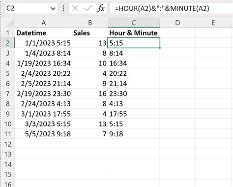Select column D header
This screenshot has width=233, height=187.
pos(177,23)
